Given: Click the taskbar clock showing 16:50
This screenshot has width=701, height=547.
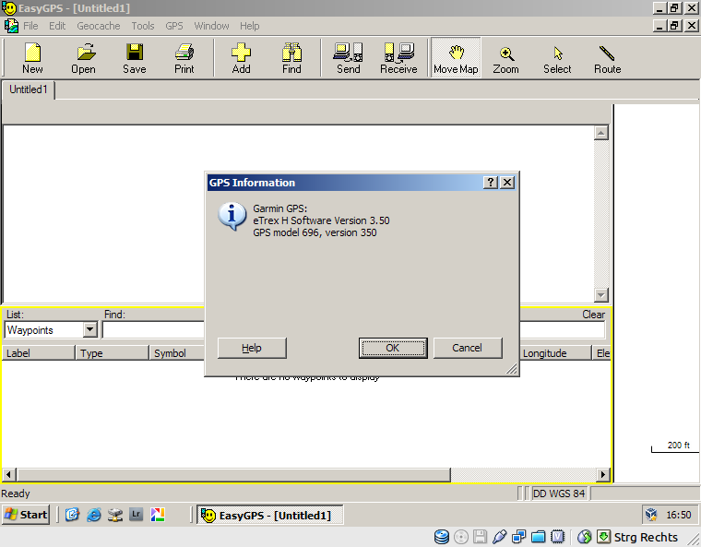Looking at the screenshot, I should pos(679,516).
